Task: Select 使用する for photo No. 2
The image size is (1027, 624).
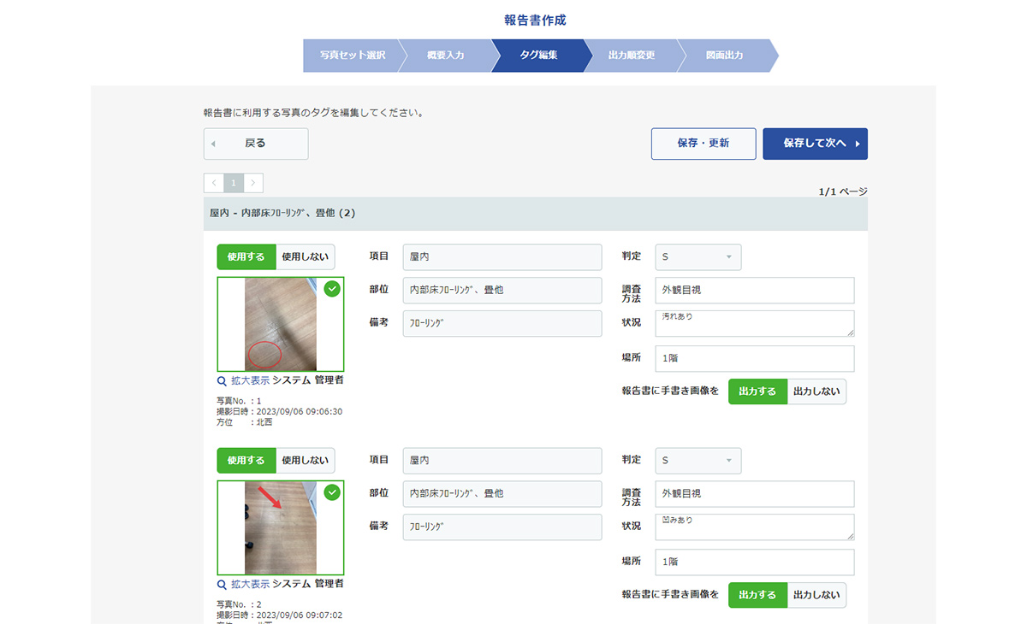Action: (x=246, y=460)
